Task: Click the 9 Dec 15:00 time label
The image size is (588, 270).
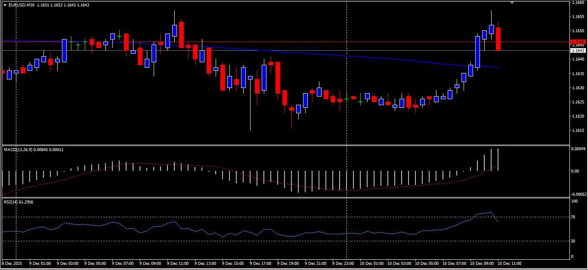Action: pos(233,263)
